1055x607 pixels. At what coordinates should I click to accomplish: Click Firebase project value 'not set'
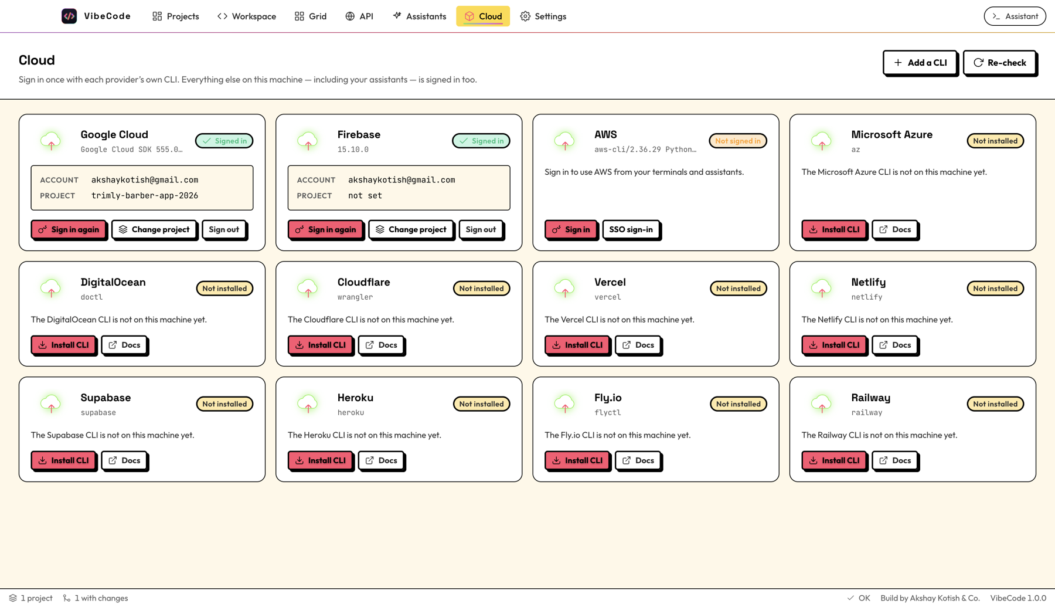[x=365, y=196]
